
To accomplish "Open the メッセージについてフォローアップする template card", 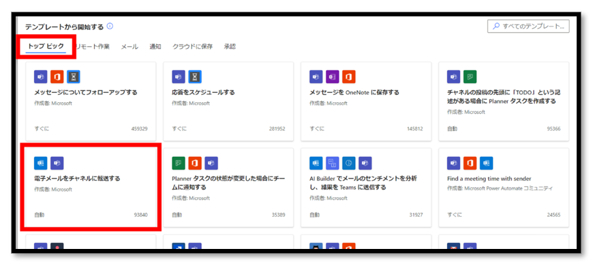I will (91, 102).
